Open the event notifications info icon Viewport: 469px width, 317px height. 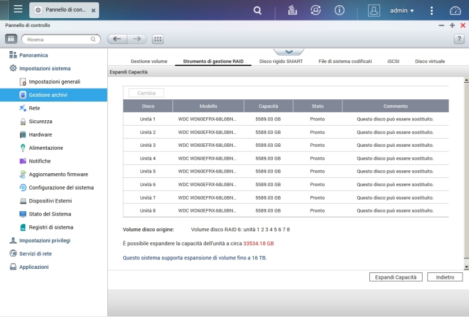point(339,11)
